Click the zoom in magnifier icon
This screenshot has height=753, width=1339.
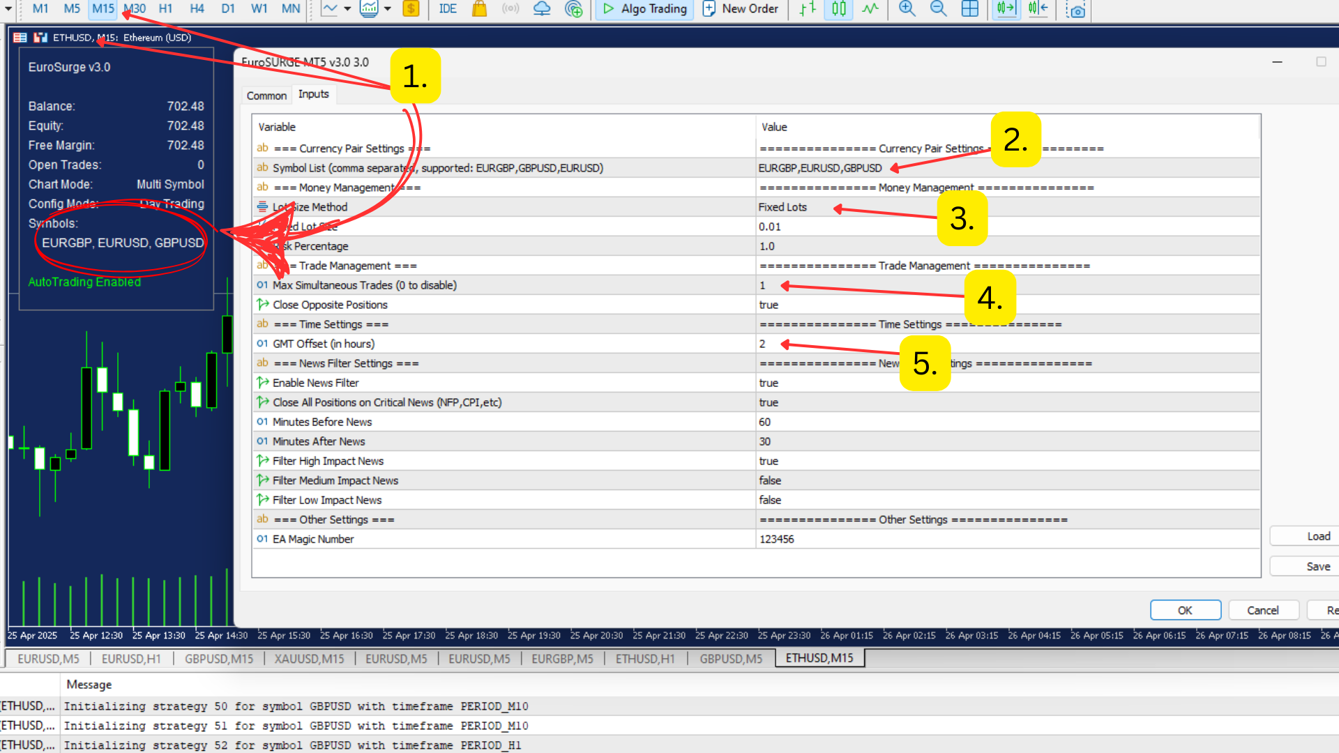(x=907, y=9)
